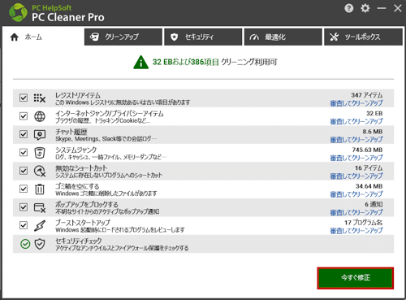
Task: Click the 6 通知 count
Action: pos(374,204)
